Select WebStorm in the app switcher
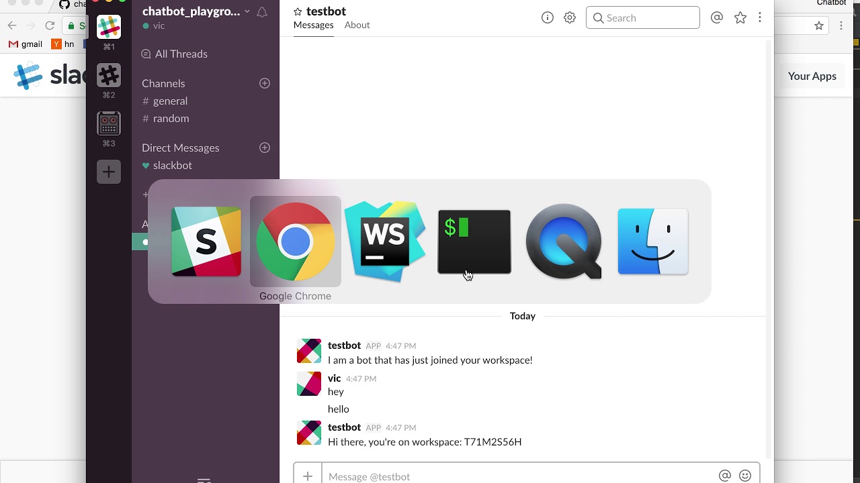Image resolution: width=860 pixels, height=483 pixels. coord(385,241)
